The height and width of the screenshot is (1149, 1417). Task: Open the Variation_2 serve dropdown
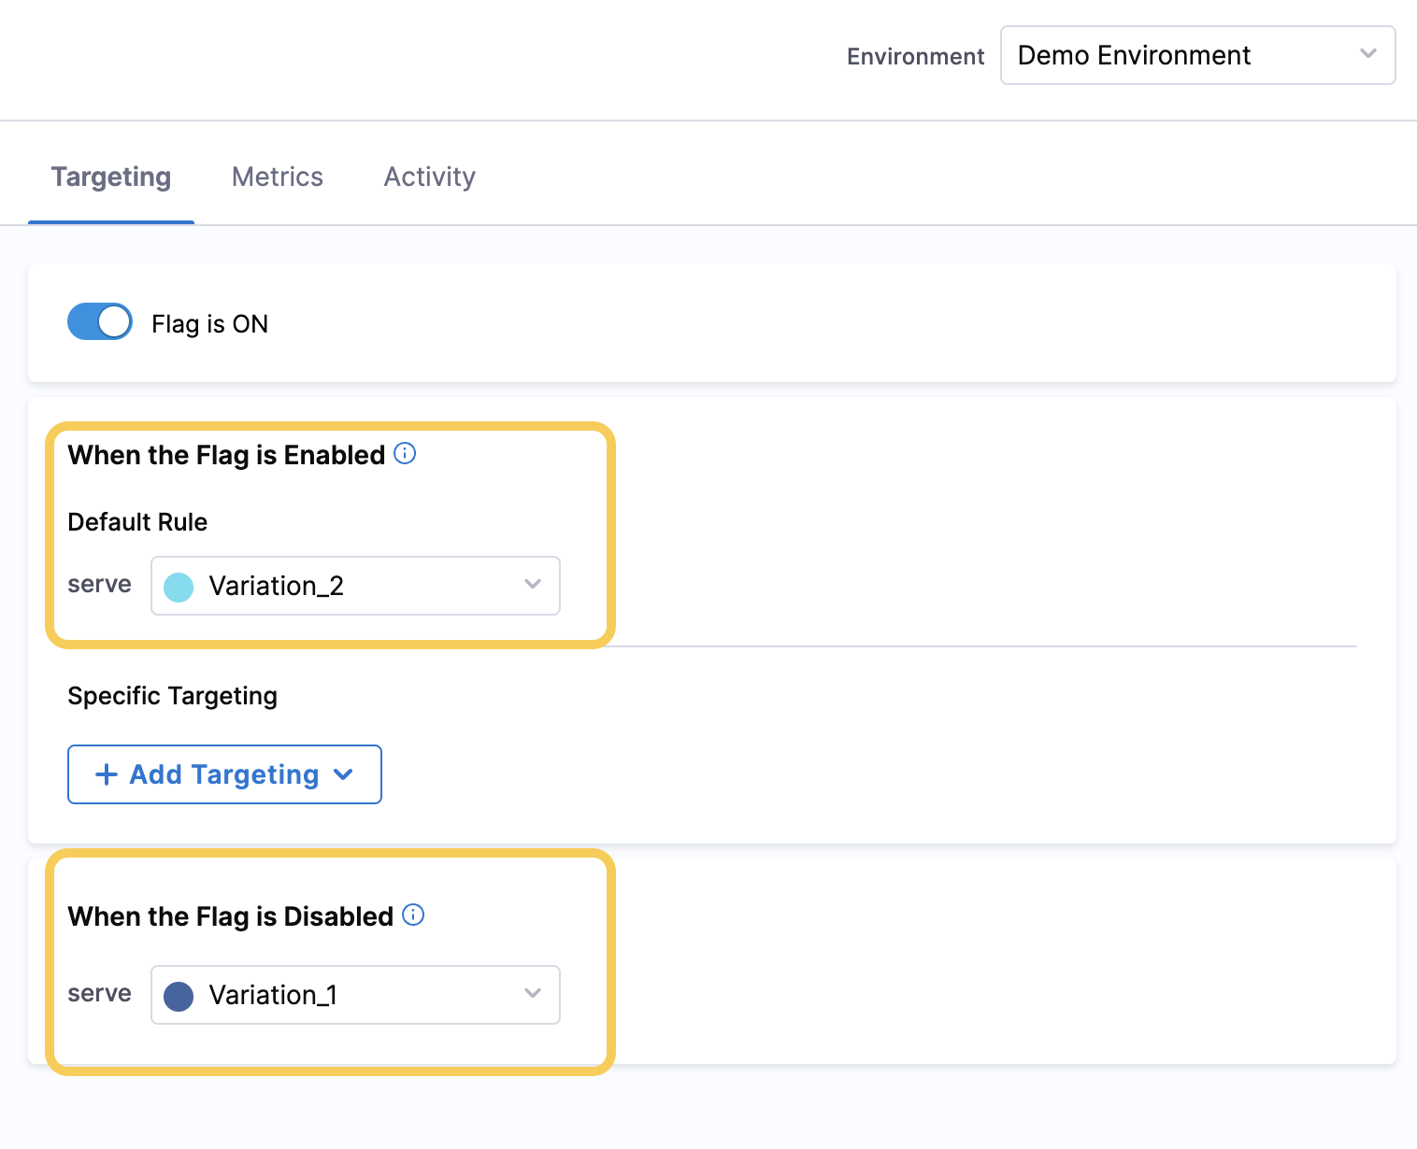pos(355,585)
